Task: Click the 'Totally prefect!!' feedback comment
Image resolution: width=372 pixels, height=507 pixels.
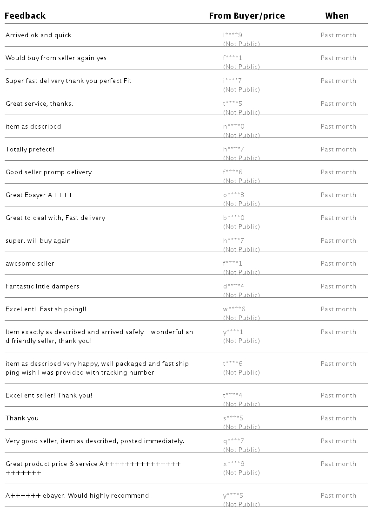Action: coord(30,150)
